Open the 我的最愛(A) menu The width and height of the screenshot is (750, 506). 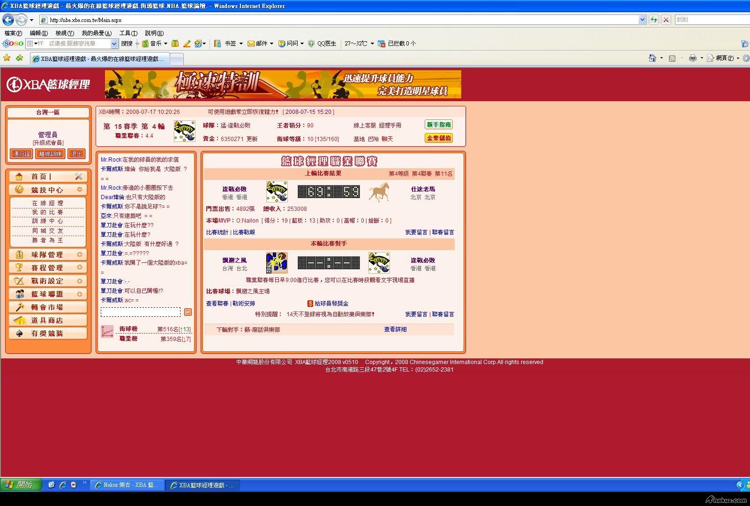tap(97, 33)
